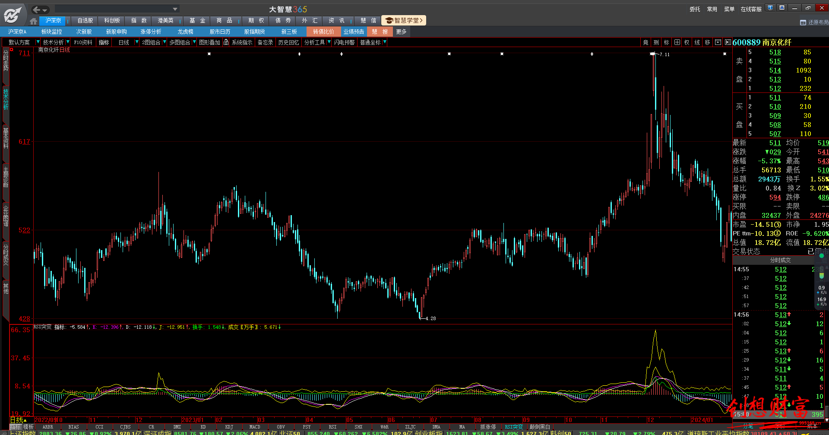This screenshot has width=829, height=435.
Task: Switch indicator to 抓涨停
Action: click(488, 427)
